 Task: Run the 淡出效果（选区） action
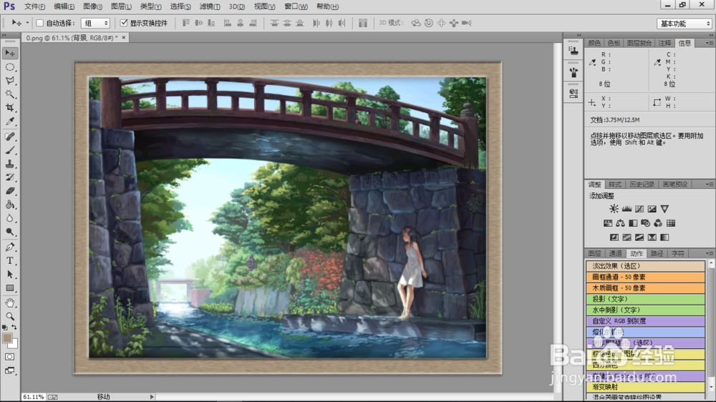tap(645, 266)
